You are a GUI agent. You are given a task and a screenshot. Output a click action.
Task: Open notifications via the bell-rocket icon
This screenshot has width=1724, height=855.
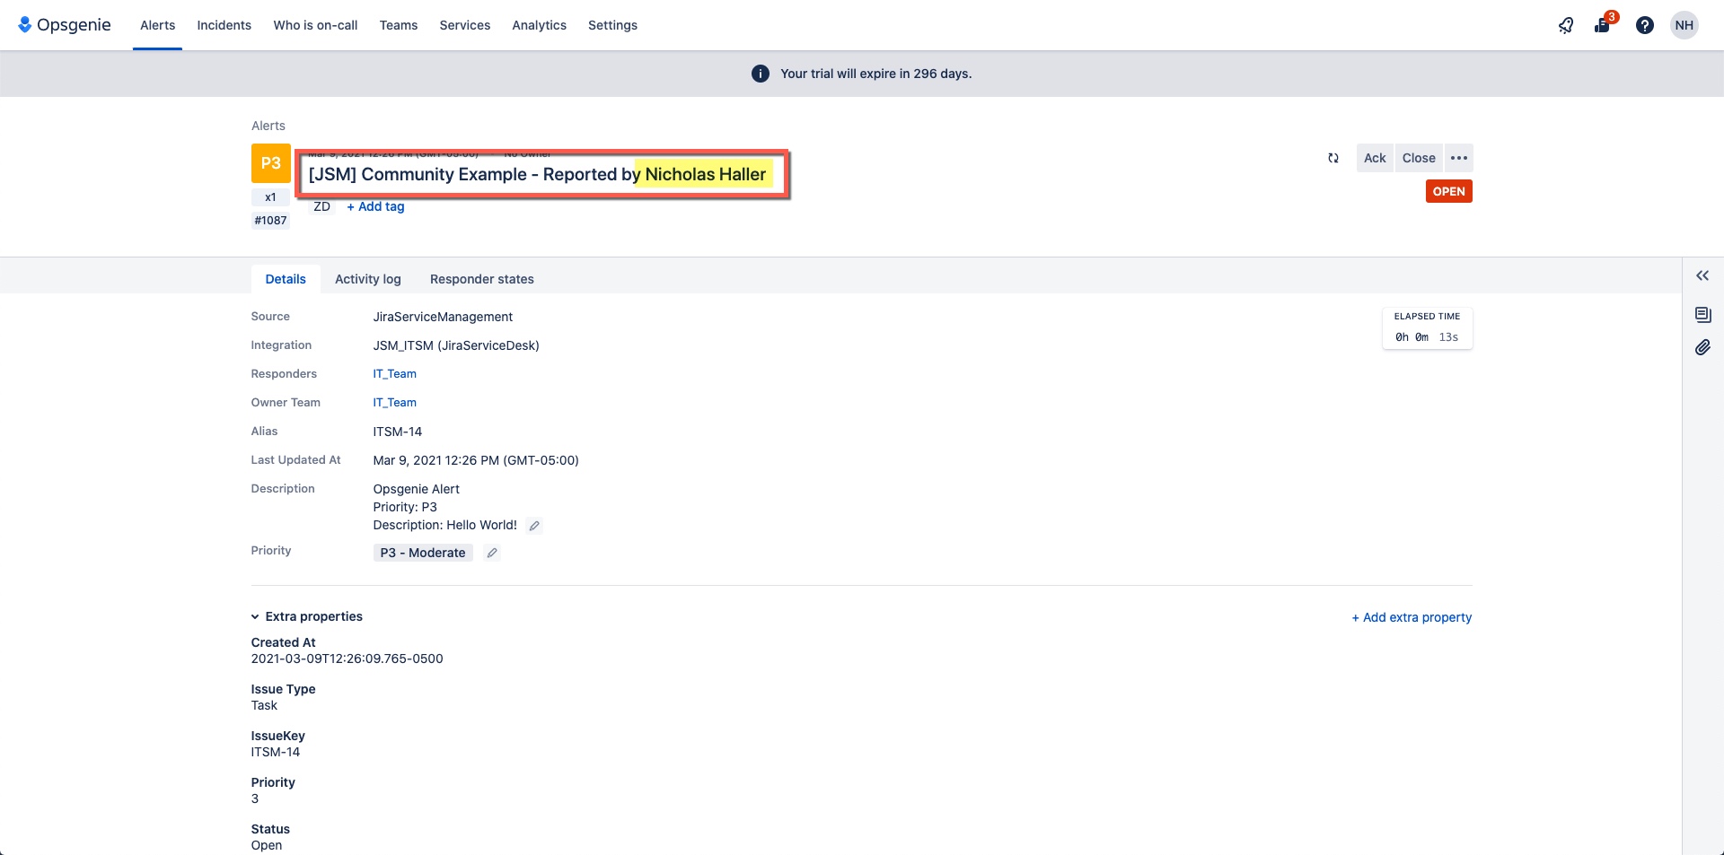tap(1566, 25)
